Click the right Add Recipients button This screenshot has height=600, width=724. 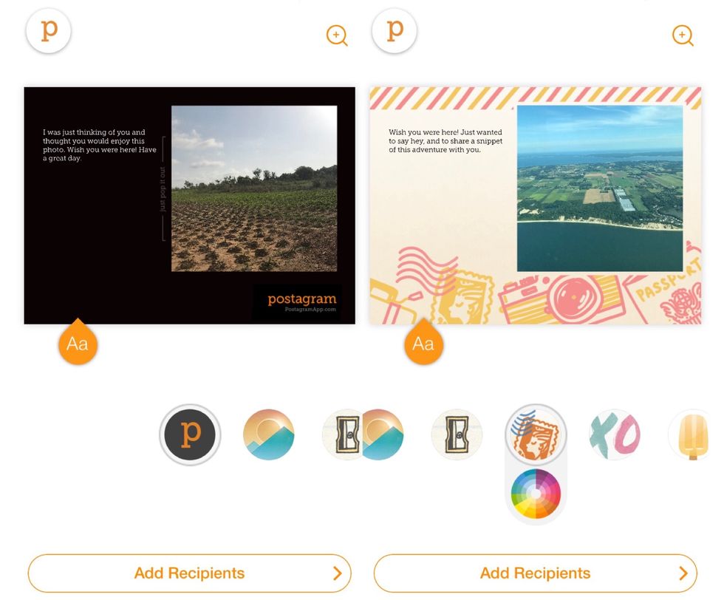click(535, 573)
